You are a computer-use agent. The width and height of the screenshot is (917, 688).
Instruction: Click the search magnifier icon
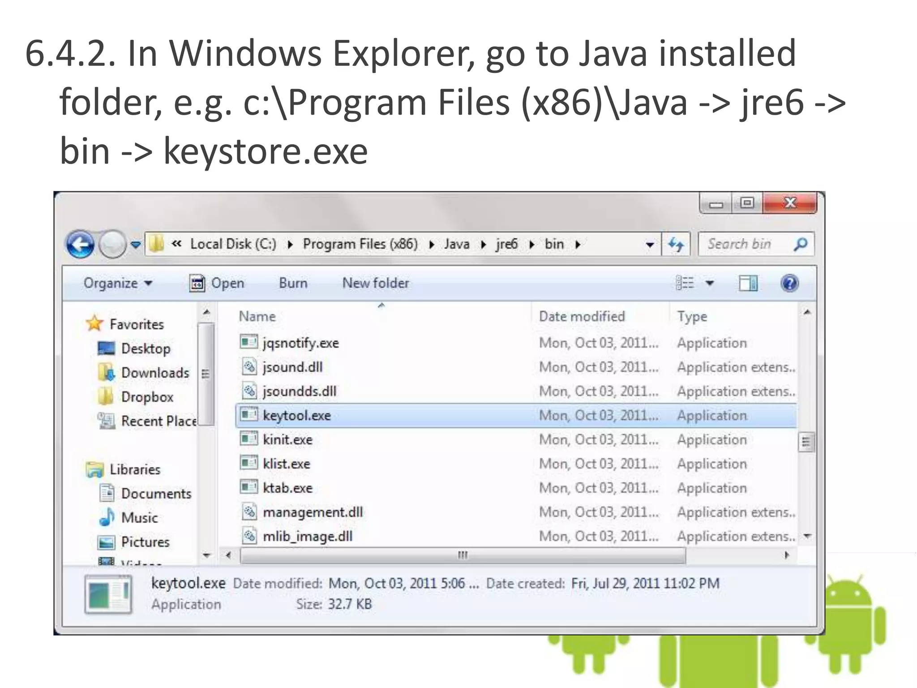[x=801, y=244]
